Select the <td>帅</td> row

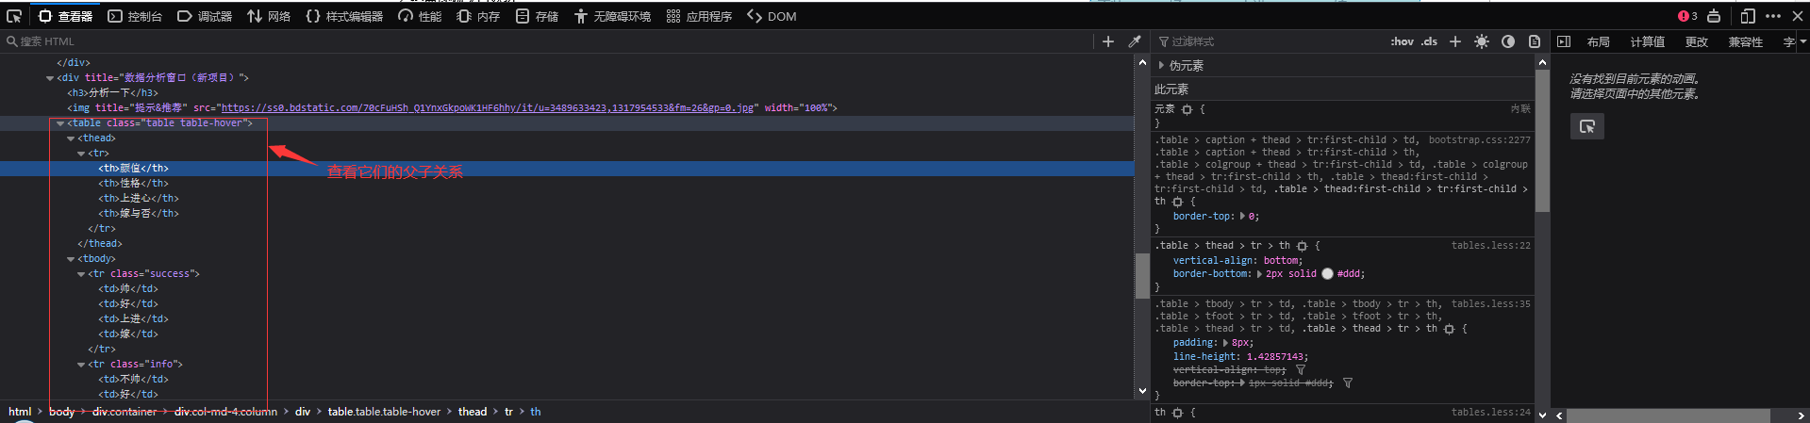click(x=567, y=289)
